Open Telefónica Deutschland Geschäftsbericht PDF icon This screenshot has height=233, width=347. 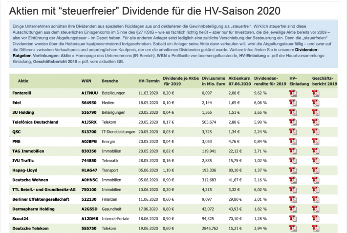pyautogui.click(x=316, y=122)
